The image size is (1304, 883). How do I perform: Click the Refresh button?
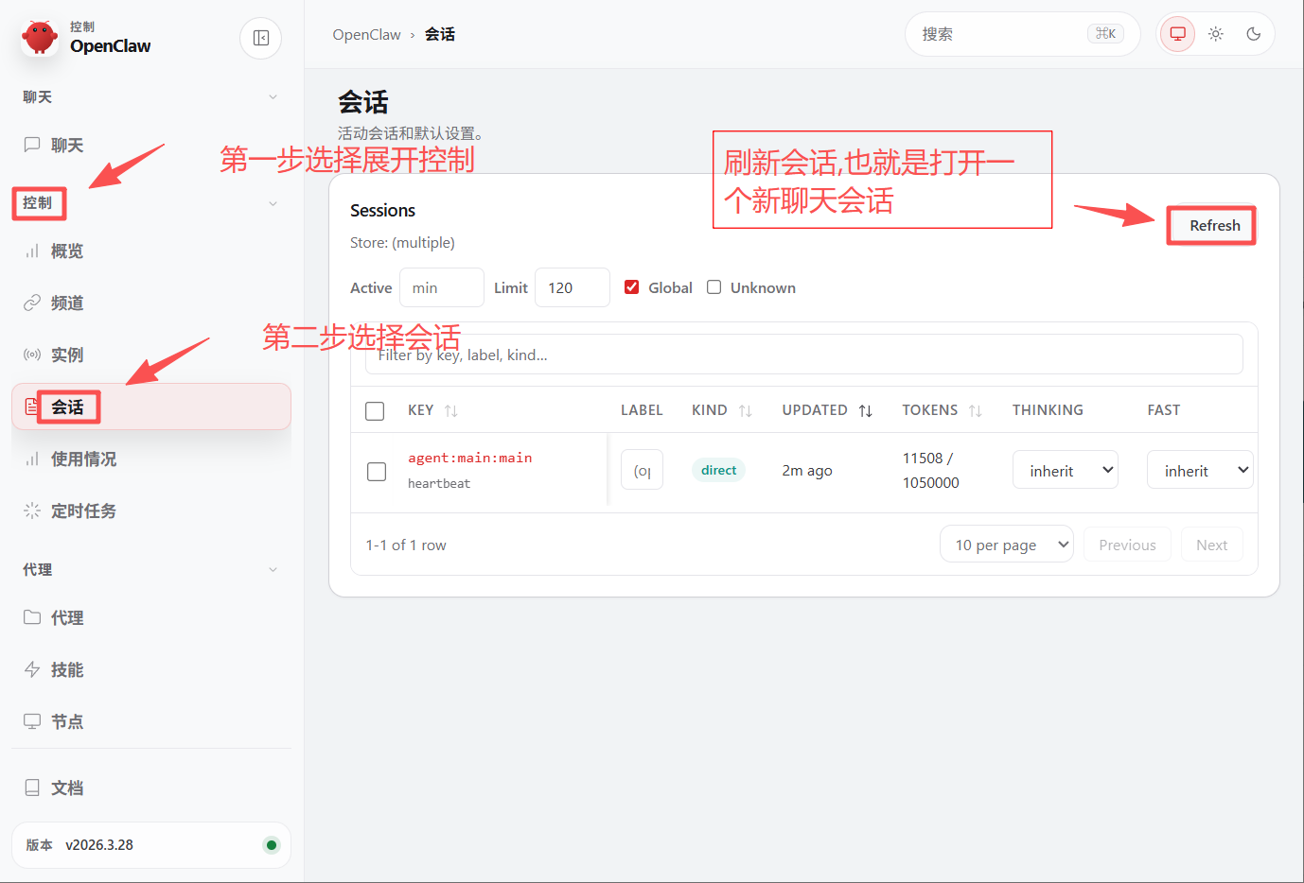click(1214, 225)
